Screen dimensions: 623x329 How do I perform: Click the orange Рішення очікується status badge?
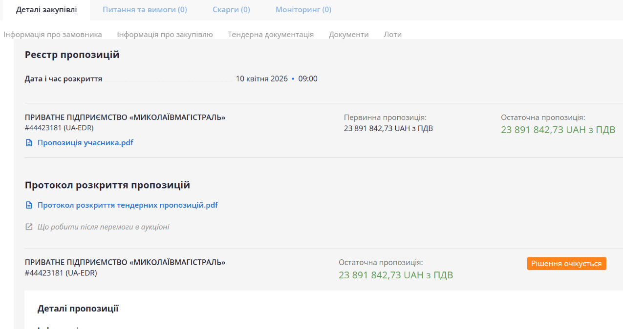pyautogui.click(x=566, y=263)
